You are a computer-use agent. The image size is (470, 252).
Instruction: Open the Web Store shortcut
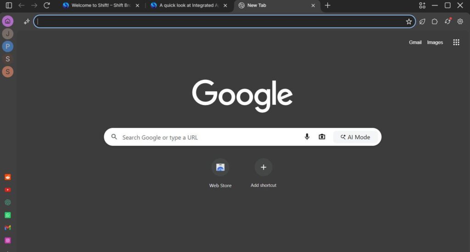point(220,173)
